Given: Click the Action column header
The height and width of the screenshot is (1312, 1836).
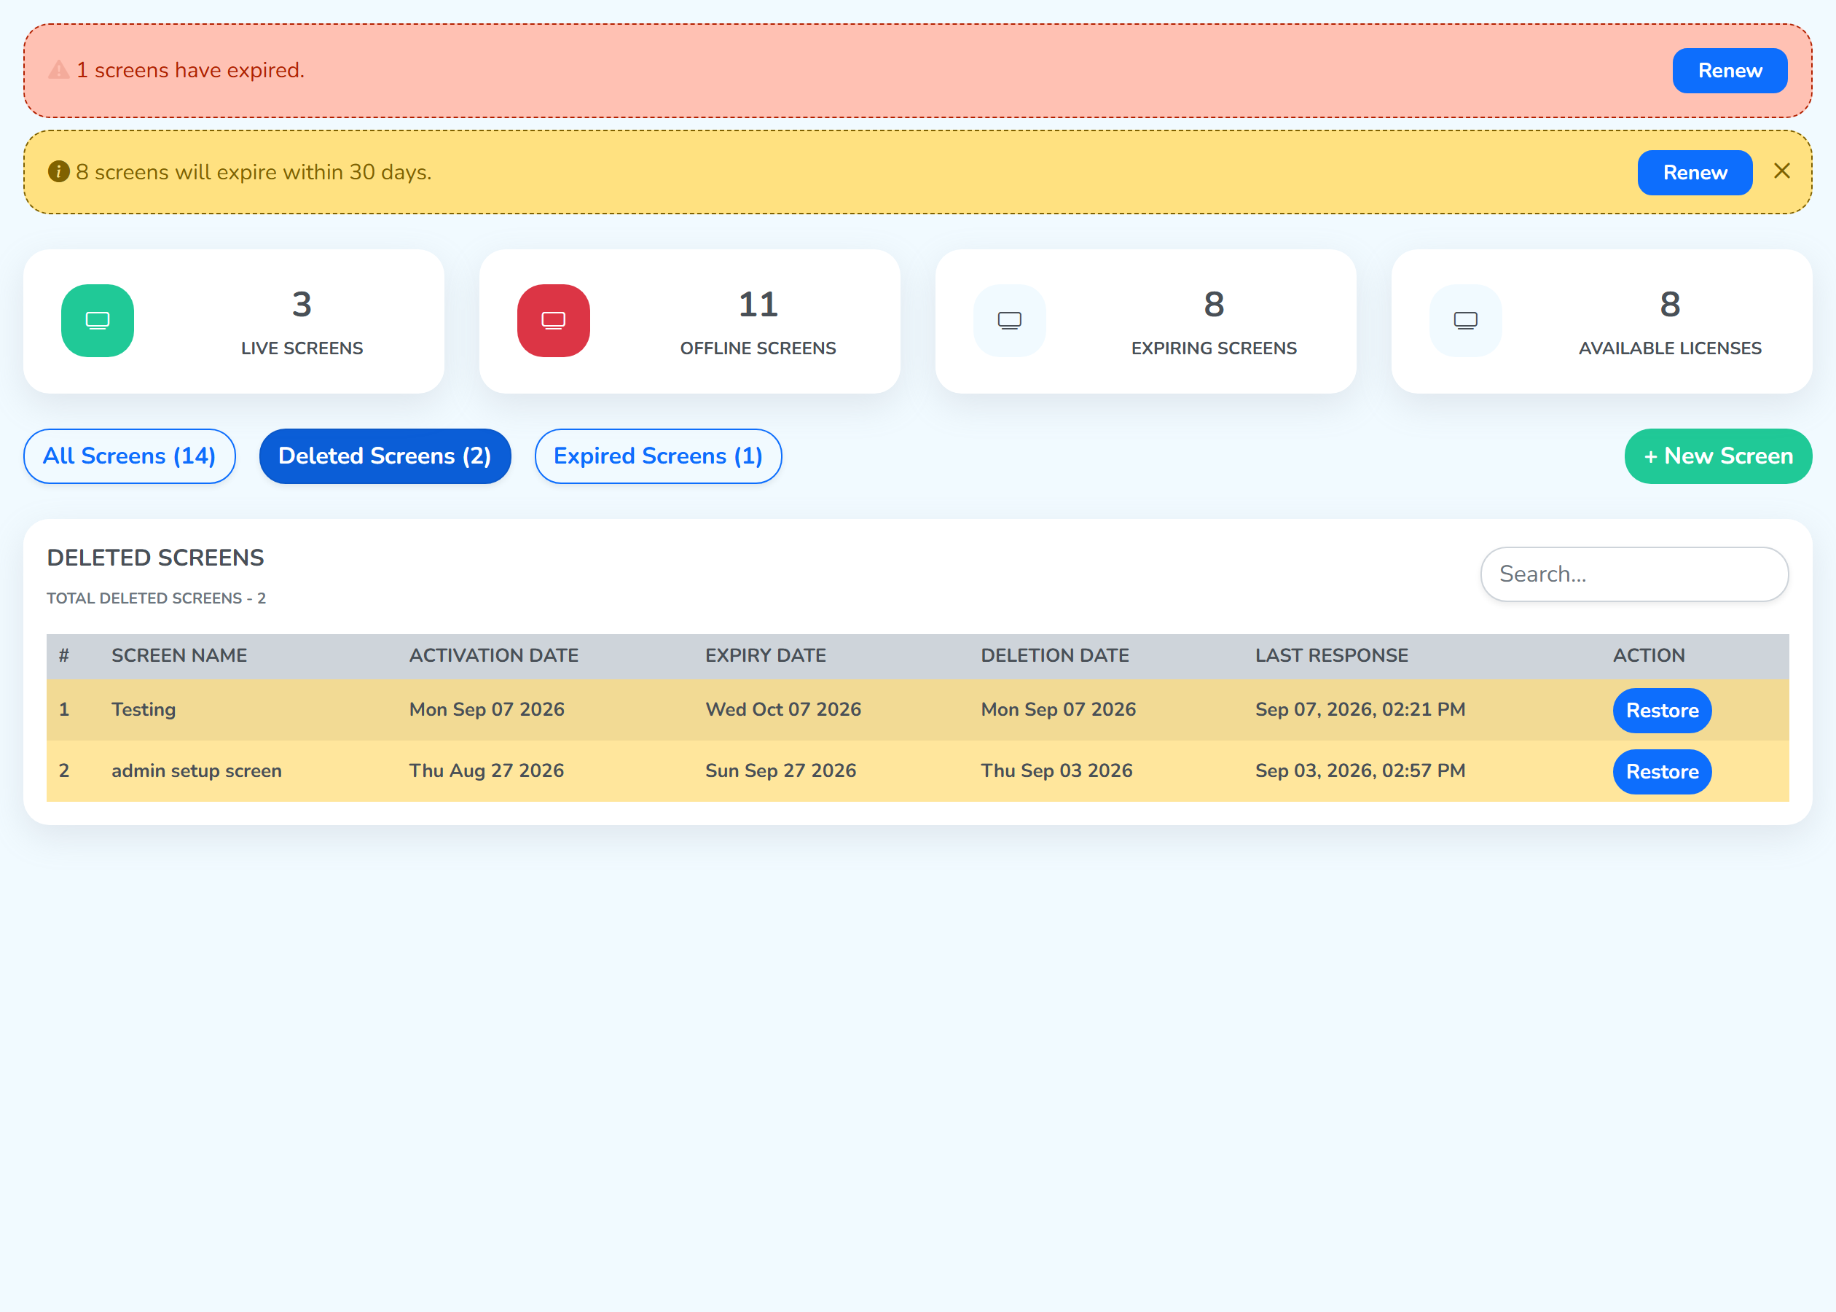Looking at the screenshot, I should click(x=1649, y=655).
